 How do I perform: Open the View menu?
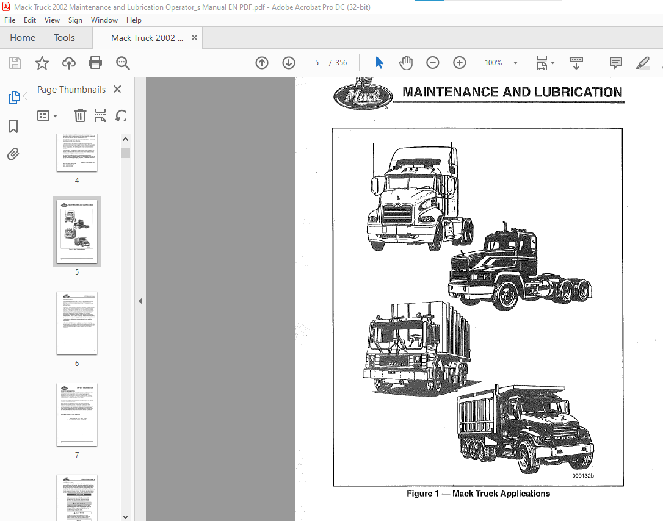pos(52,20)
